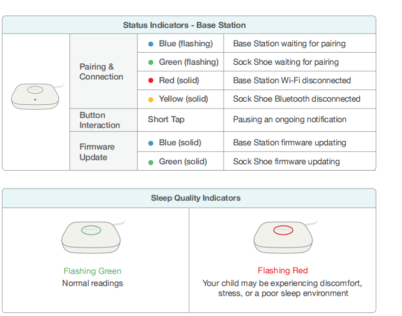Click the blue flashing indicator dot
The height and width of the screenshot is (316, 402).
(x=150, y=44)
